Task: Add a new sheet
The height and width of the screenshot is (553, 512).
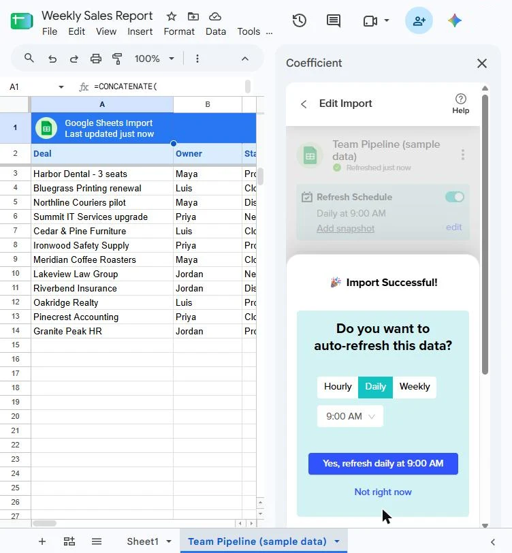Action: (42, 541)
